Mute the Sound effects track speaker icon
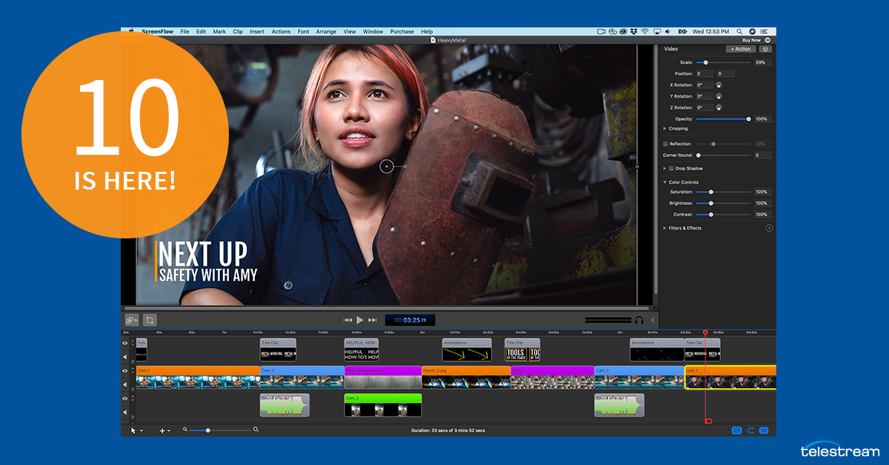Image resolution: width=889 pixels, height=465 pixels. point(125,412)
